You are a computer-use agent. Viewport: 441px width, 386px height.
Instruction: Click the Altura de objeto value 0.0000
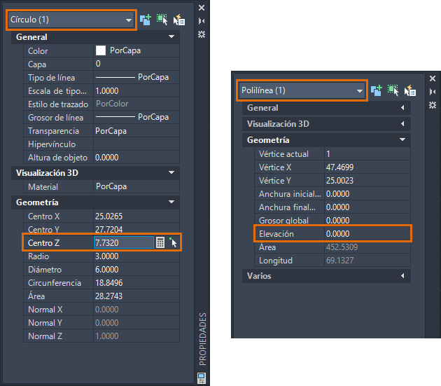[x=136, y=157]
